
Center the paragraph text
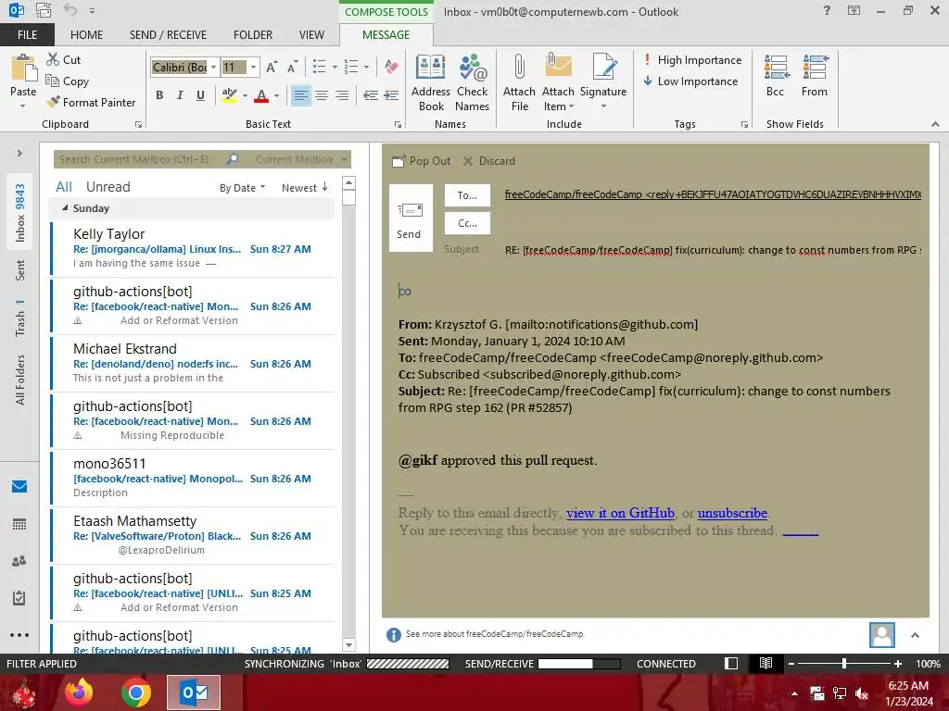click(322, 95)
